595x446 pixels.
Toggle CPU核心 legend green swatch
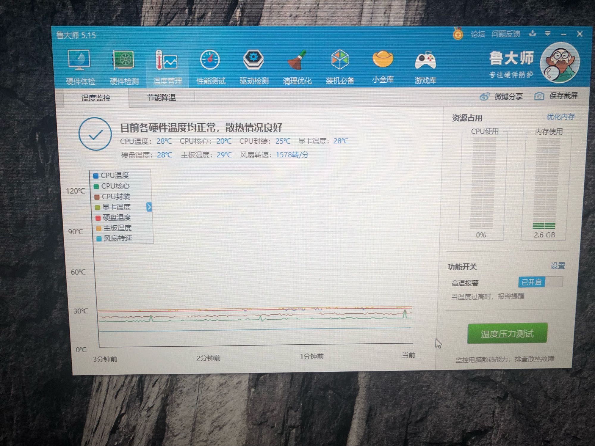tap(96, 186)
